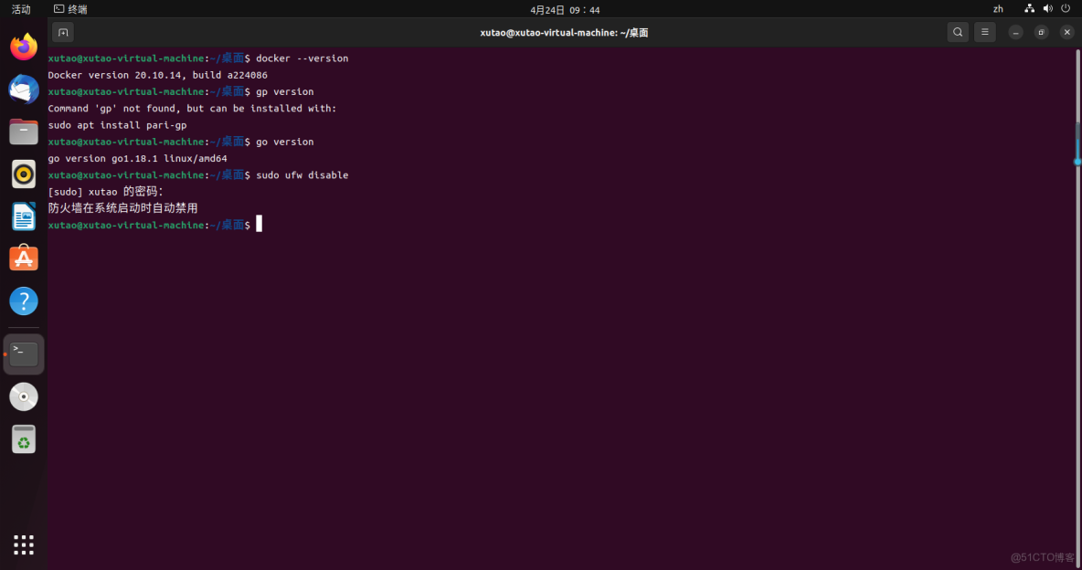Click the 'gp version' command text
Screen dimensions: 1082x570
coord(285,91)
